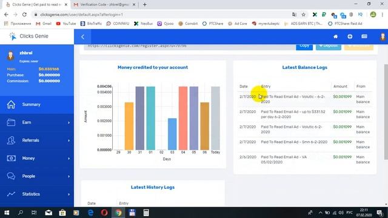Open user avatar in top header
The image size is (388, 218).
[383, 36]
